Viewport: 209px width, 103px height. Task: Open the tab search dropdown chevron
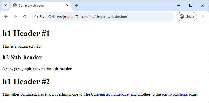[5, 5]
